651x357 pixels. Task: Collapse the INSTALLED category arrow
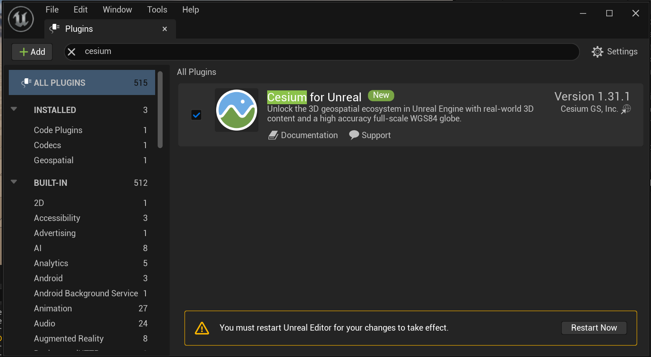(14, 109)
